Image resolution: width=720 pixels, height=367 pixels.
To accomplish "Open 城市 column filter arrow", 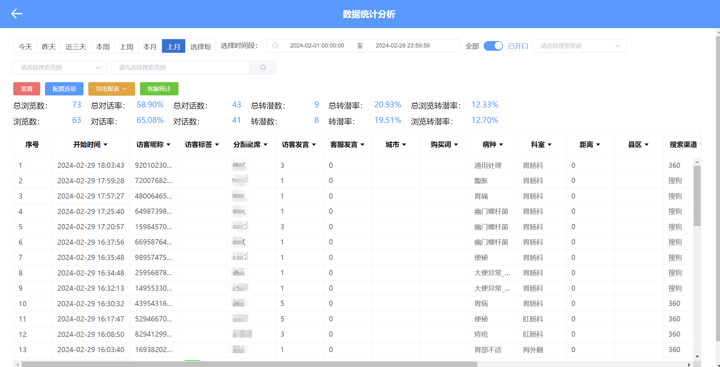I will (404, 145).
